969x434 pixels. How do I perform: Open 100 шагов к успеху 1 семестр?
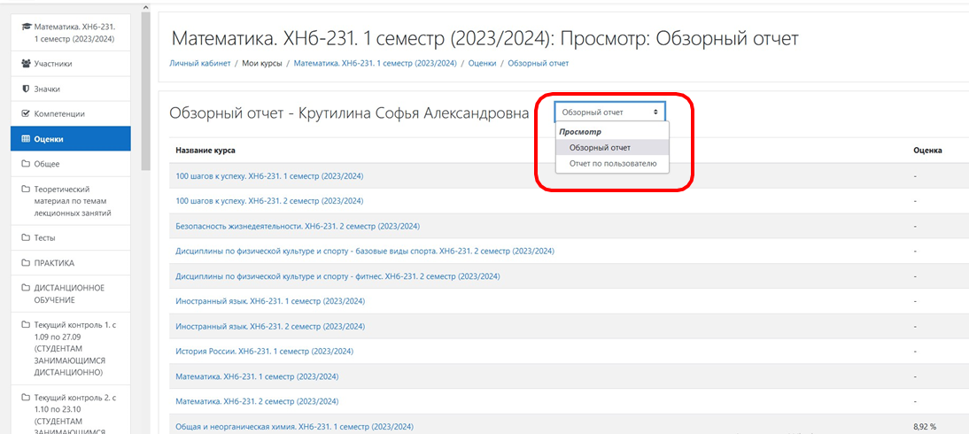pyautogui.click(x=269, y=176)
